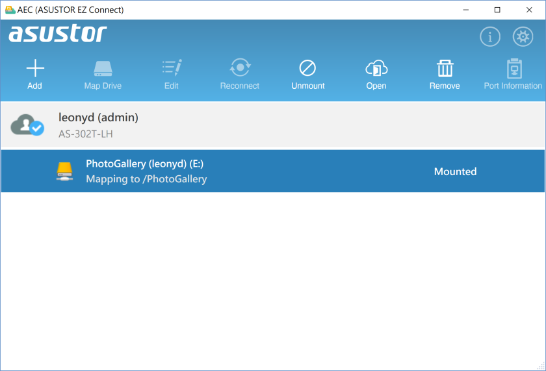Open the Edit pencil tool

[172, 67]
